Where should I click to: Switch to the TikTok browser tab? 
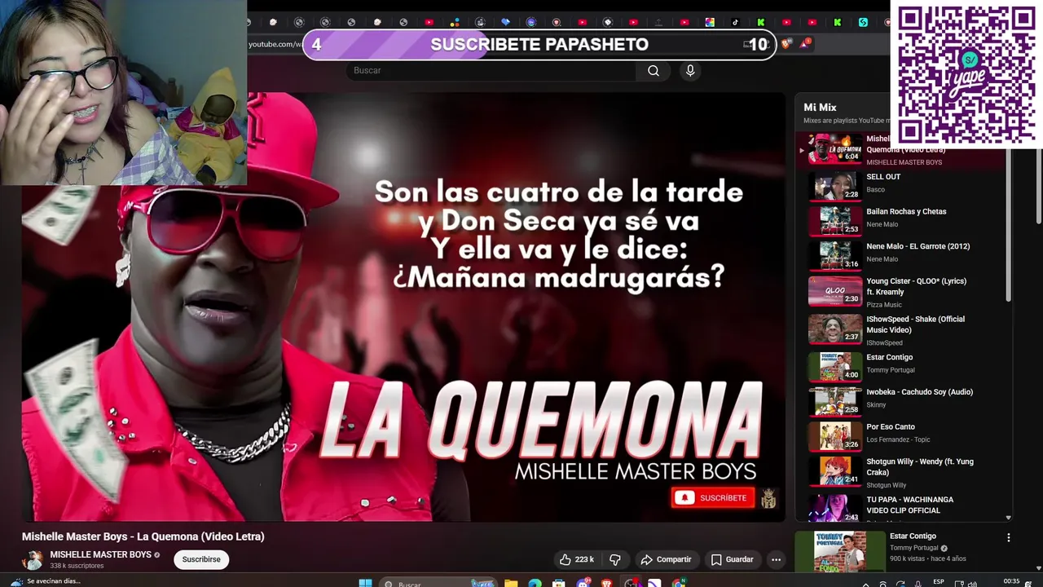click(x=735, y=22)
